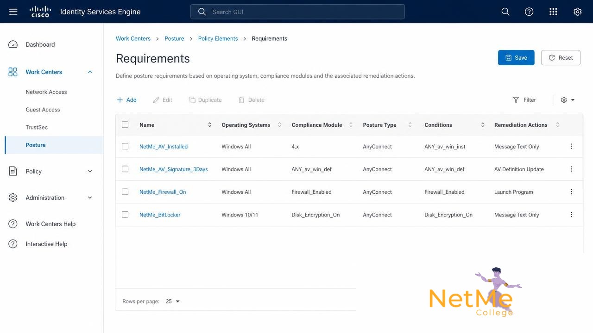Click the Reset button
Image resolution: width=593 pixels, height=333 pixels.
(561, 57)
